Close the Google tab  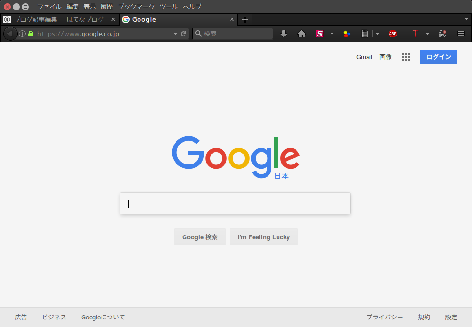(x=232, y=19)
